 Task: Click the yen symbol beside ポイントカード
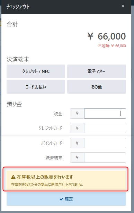click(77, 143)
